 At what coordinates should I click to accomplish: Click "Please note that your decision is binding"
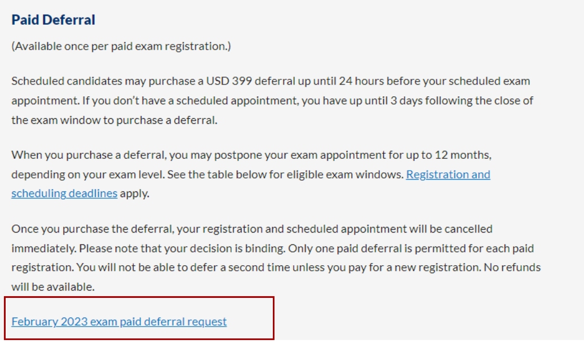tap(182, 248)
